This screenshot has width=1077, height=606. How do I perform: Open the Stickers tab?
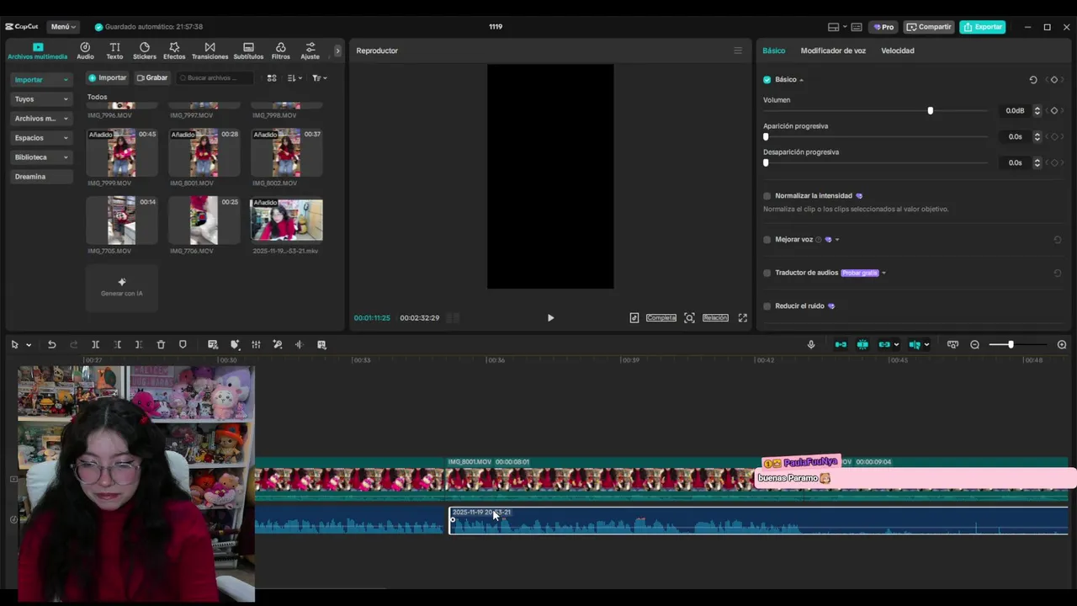(x=144, y=50)
